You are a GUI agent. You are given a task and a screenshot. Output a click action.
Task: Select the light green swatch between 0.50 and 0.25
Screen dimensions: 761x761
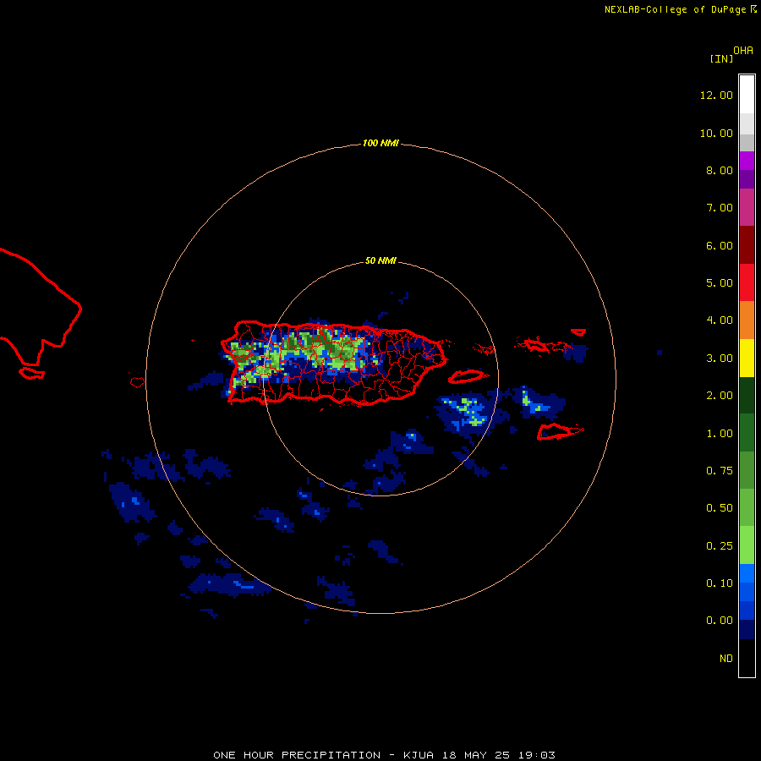747,545
